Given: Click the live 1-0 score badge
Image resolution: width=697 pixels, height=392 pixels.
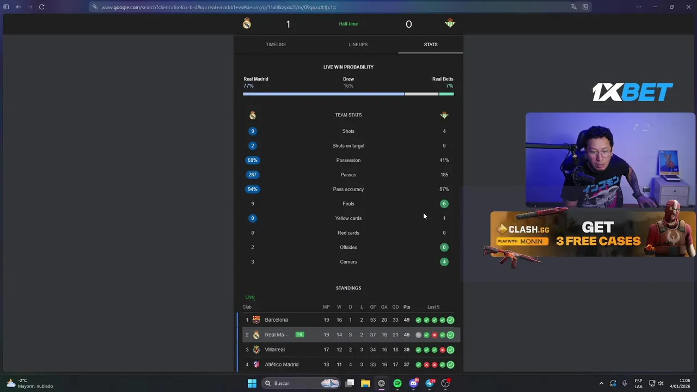Looking at the screenshot, I should (x=299, y=335).
